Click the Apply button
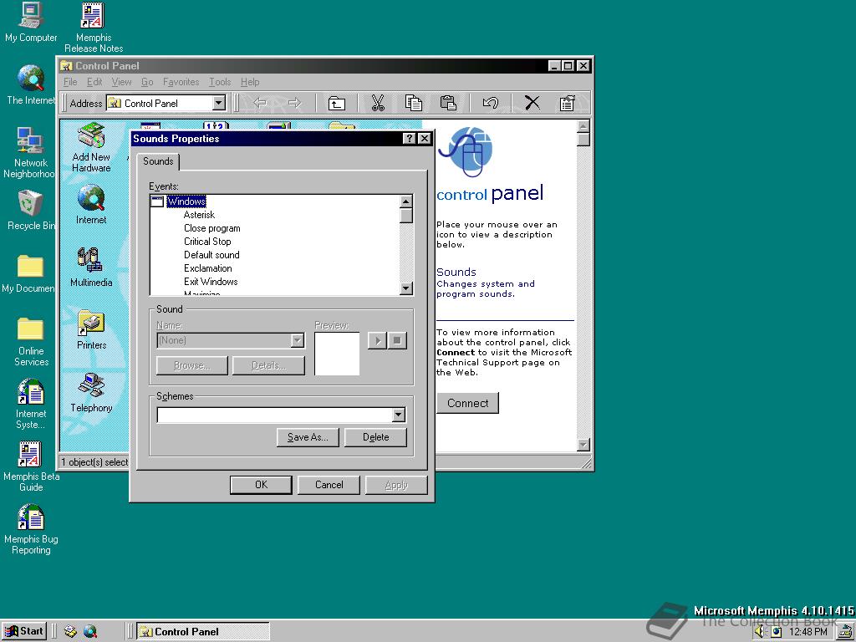This screenshot has width=856, height=642. (396, 485)
